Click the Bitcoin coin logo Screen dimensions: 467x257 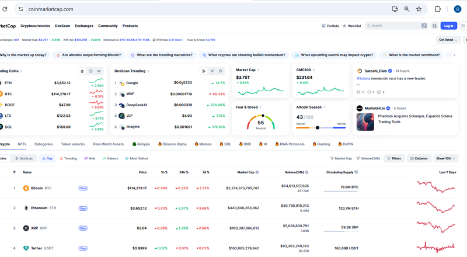[x=26, y=188]
